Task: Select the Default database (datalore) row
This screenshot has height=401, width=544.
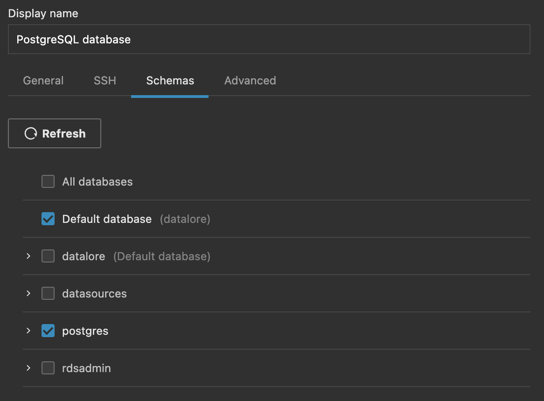Action: tap(107, 219)
